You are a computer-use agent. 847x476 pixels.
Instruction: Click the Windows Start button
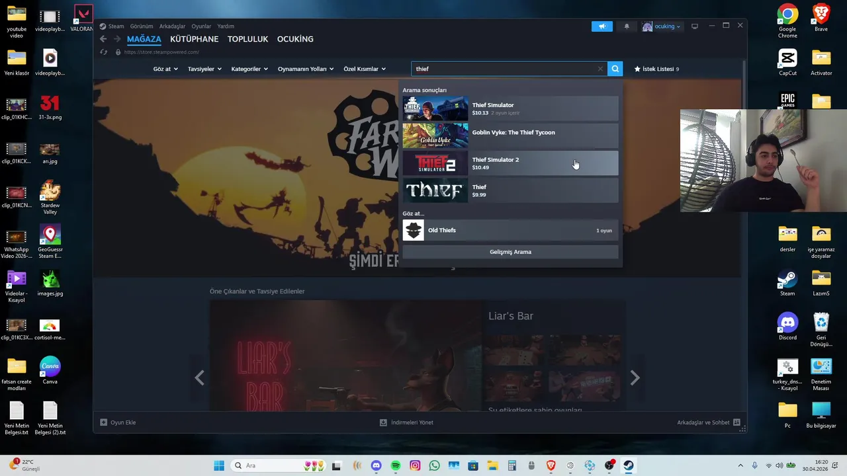pyautogui.click(x=219, y=465)
